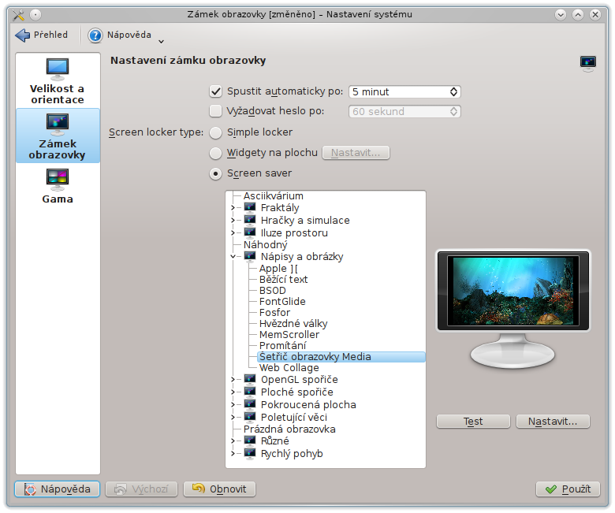
Task: Click Nastavit button beside Widgety na plochu
Action: (x=356, y=152)
